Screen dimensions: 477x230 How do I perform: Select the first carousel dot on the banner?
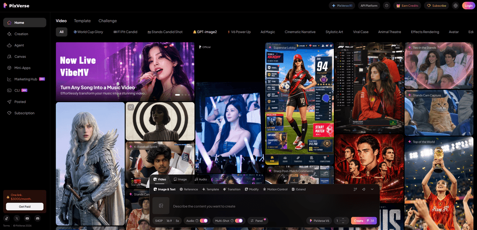click(178, 95)
